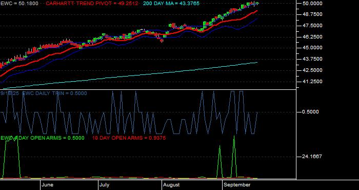359x190 pixels.
Task: Click the EWC = 50.1800 price label
Action: [19, 4]
